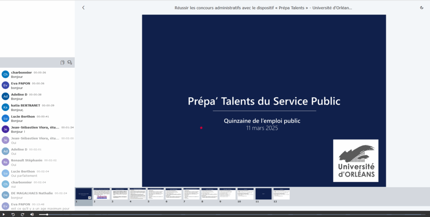Open slide thumbnail 5
Image resolution: width=430 pixels, height=217 pixels.
[156, 194]
